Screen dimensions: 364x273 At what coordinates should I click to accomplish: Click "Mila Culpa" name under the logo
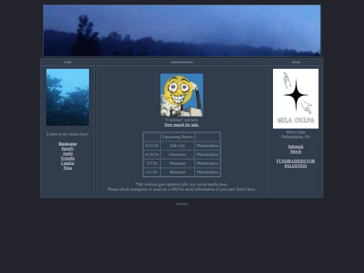tap(295, 132)
